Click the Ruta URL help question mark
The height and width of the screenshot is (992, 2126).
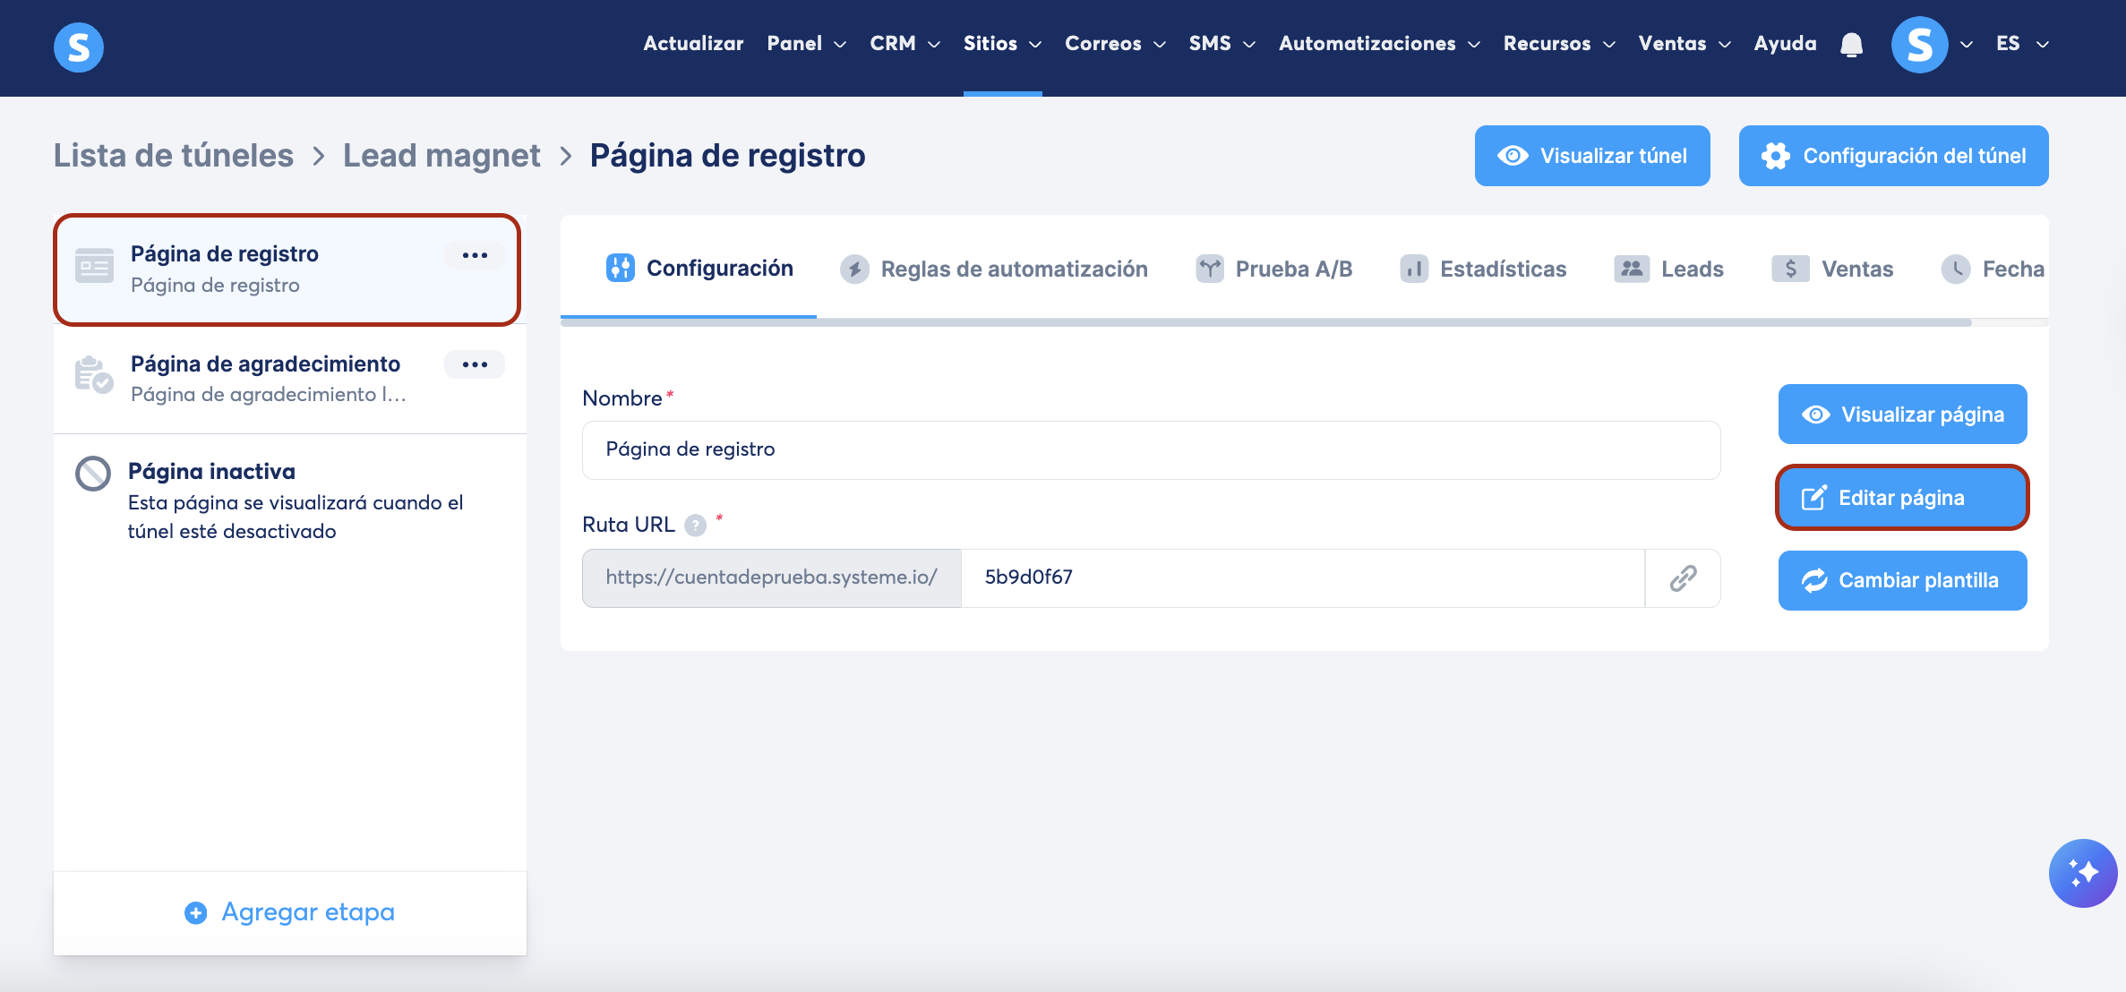coord(695,526)
